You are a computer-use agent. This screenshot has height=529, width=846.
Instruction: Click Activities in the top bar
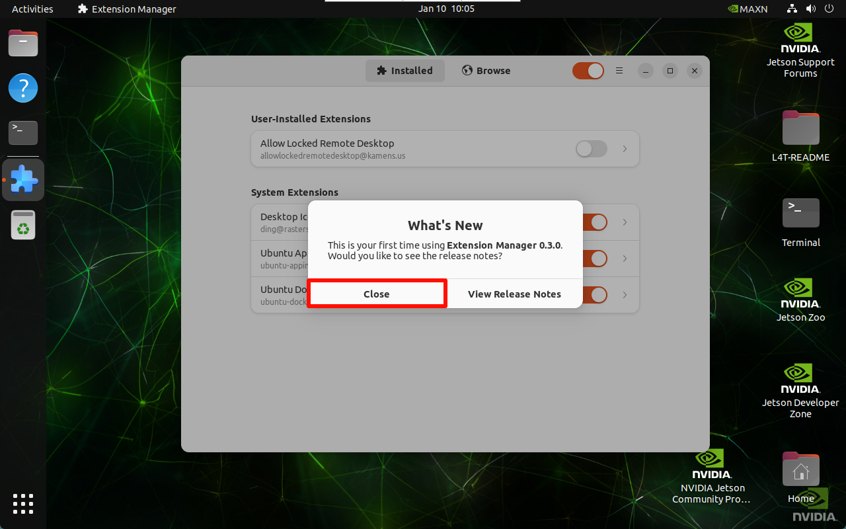coord(32,9)
